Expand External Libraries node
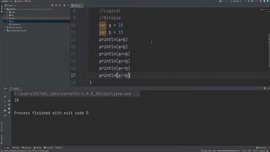This screenshot has height=152, width=270. tap(5, 27)
